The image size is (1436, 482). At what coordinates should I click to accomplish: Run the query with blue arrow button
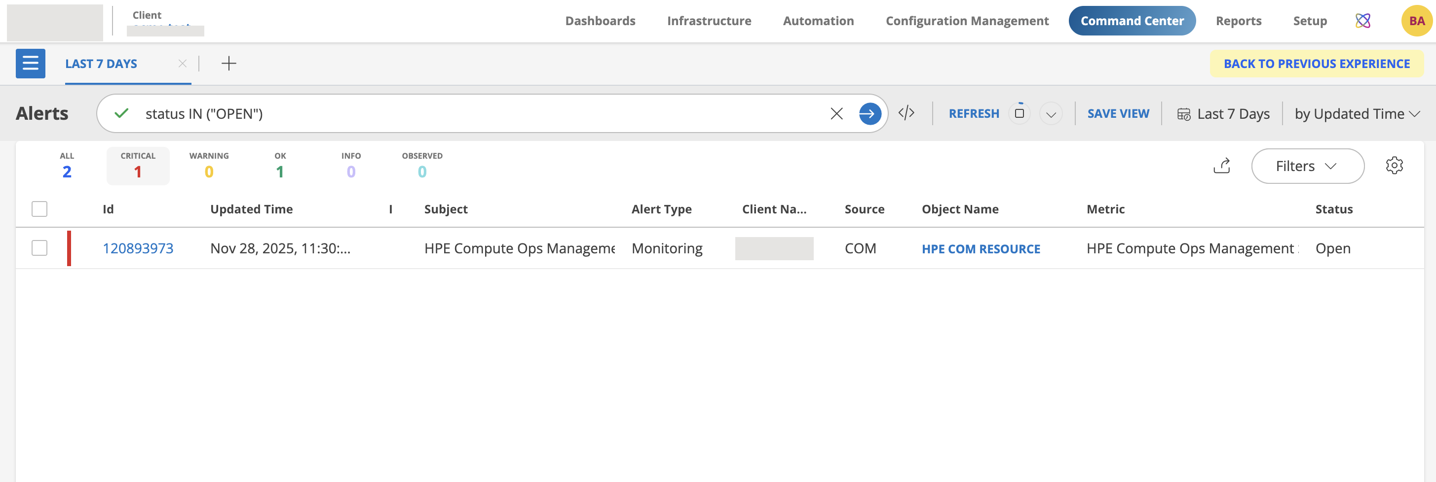coord(869,113)
